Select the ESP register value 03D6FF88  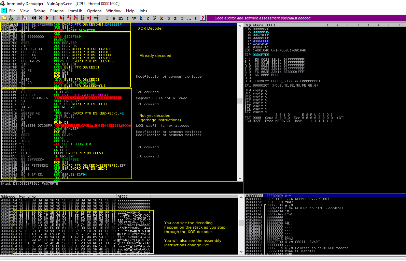[261, 41]
